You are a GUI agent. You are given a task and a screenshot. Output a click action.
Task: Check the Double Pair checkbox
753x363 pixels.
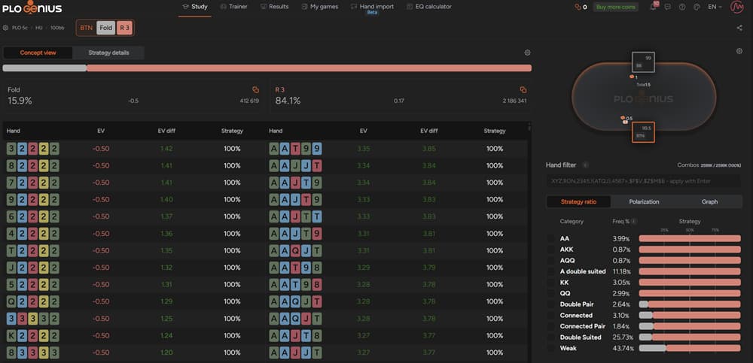coord(550,304)
